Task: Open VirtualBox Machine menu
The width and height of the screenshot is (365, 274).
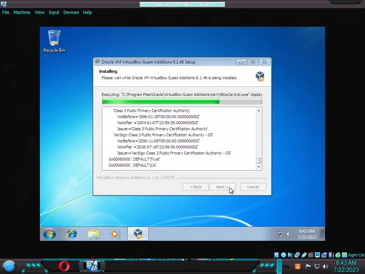Action: point(22,12)
